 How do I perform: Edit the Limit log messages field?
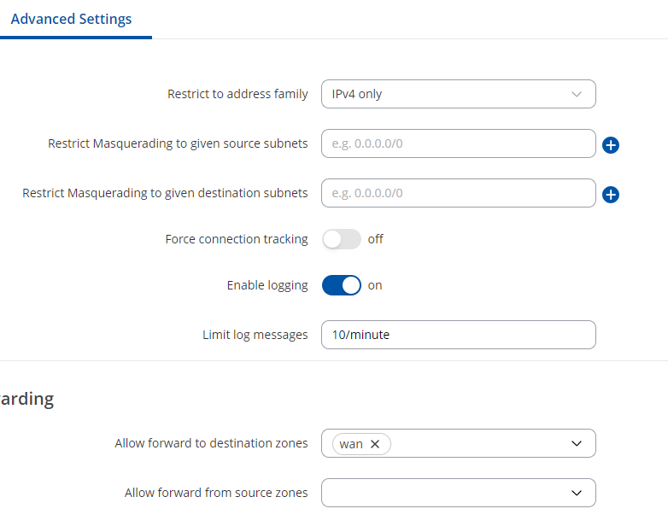[459, 335]
